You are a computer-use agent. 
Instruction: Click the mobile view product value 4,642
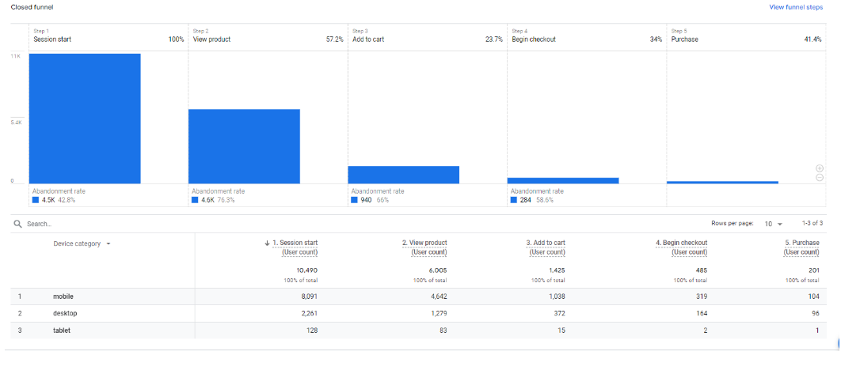tap(439, 296)
